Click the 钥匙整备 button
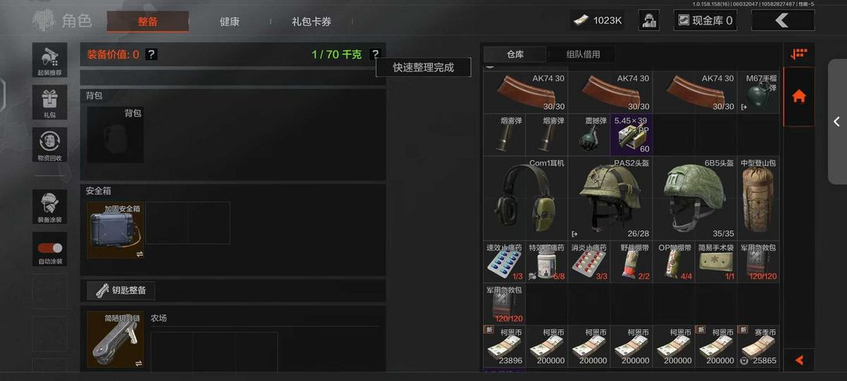Screen dimensions: 847x381 click(x=121, y=290)
